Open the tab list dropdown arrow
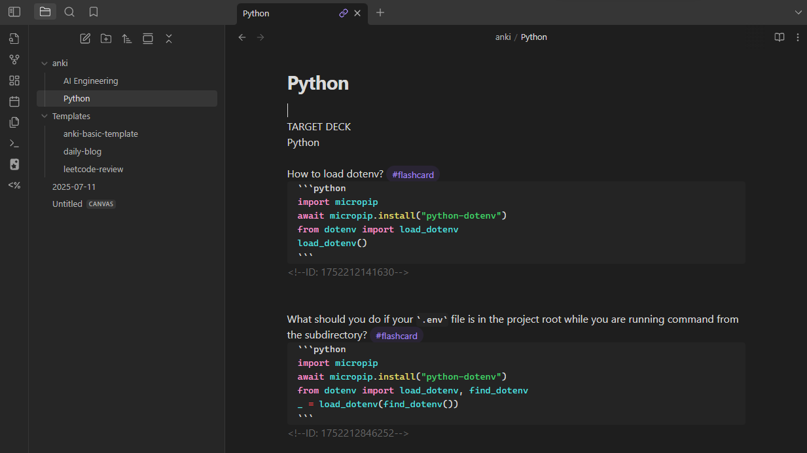 (x=798, y=12)
